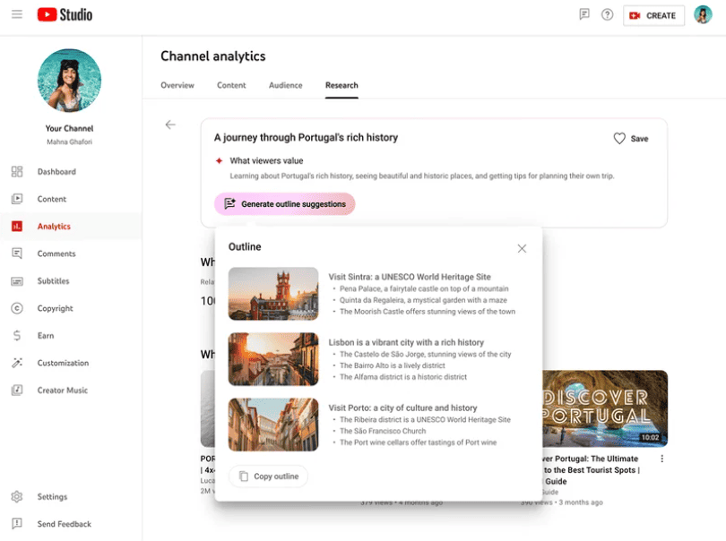Go to Content in the sidebar
Viewport: 726px width, 541px height.
click(x=52, y=199)
